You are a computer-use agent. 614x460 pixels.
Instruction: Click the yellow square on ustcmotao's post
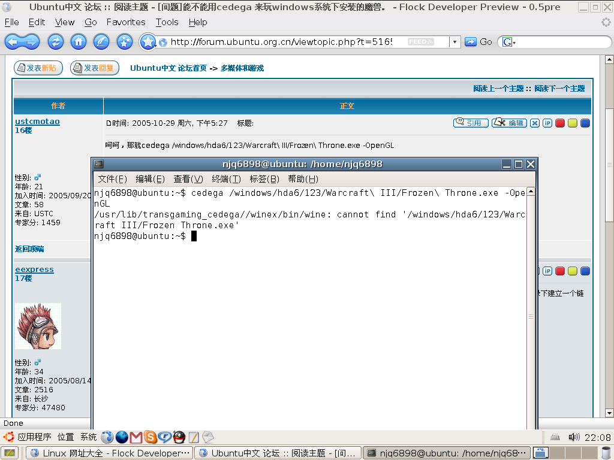click(573, 123)
